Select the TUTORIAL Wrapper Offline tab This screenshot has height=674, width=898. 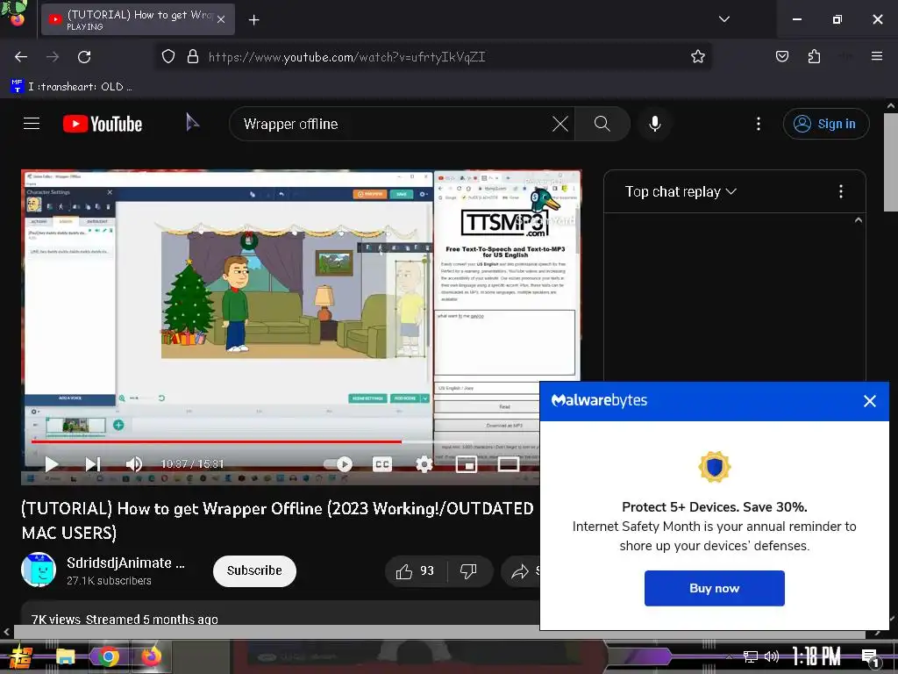pyautogui.click(x=138, y=19)
